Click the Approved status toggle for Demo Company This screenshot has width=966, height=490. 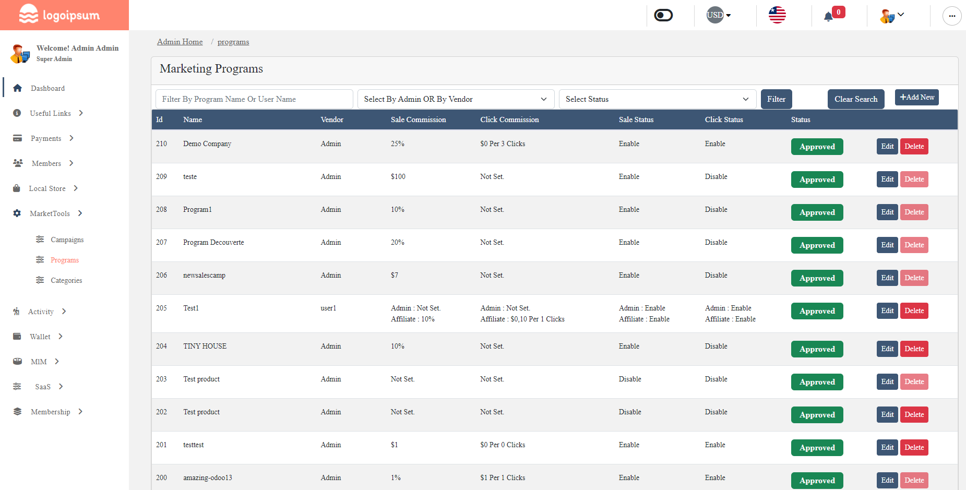tap(817, 147)
